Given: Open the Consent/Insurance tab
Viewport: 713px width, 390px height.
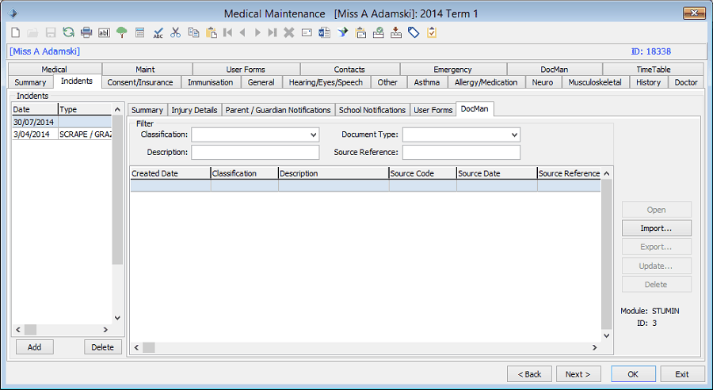Looking at the screenshot, I should 140,82.
